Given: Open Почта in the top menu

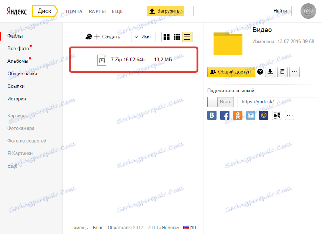Looking at the screenshot, I should 74,11.
